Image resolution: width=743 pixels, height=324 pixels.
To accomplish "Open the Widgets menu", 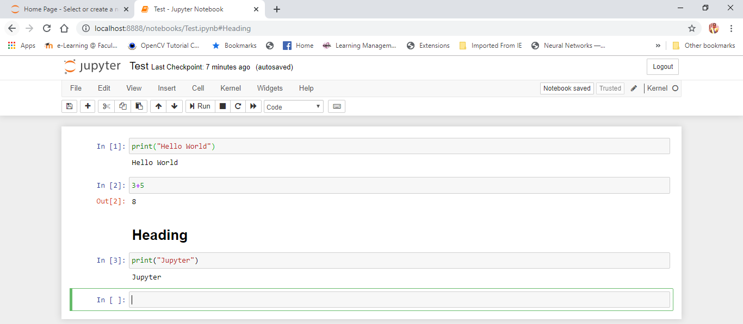I will coord(270,88).
